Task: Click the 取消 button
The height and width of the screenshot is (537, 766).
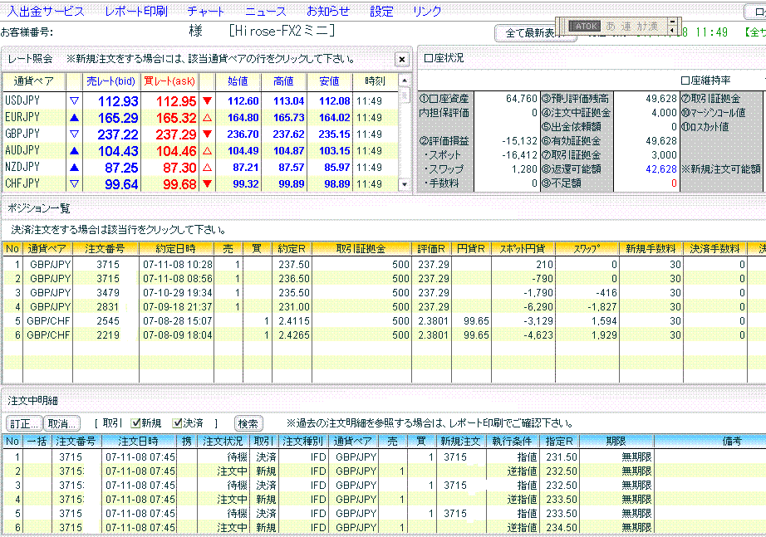Action: [x=61, y=424]
